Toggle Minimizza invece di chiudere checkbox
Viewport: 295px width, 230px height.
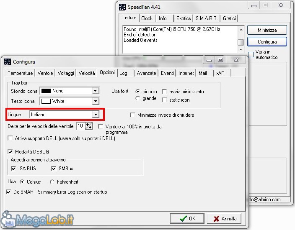coord(132,115)
